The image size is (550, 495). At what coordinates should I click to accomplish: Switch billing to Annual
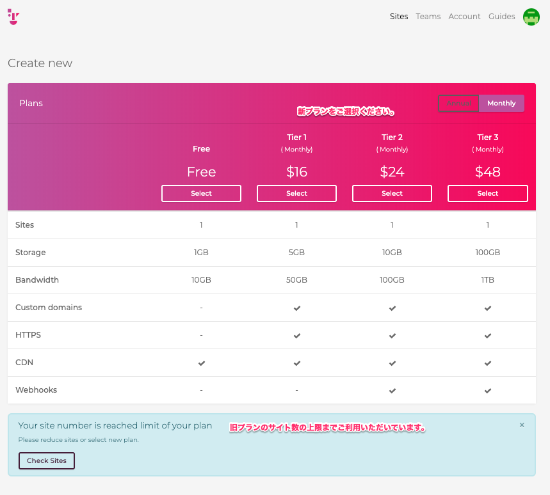coord(458,104)
